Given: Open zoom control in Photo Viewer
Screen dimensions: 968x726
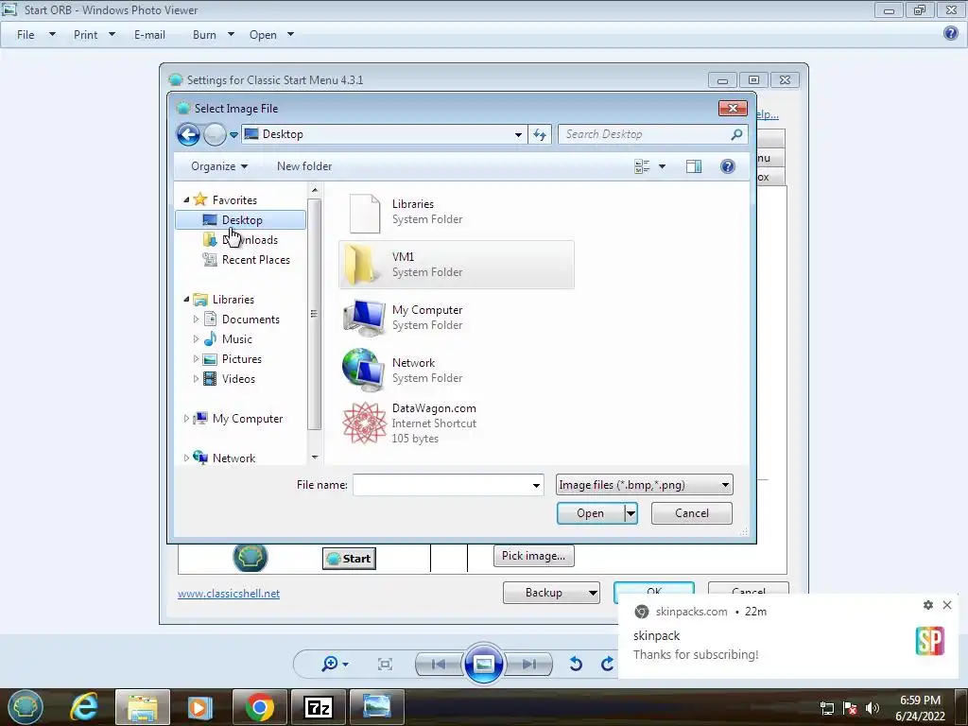Looking at the screenshot, I should 335,665.
